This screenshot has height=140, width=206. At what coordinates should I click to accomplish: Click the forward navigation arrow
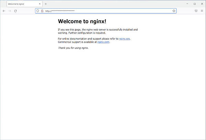10,11
